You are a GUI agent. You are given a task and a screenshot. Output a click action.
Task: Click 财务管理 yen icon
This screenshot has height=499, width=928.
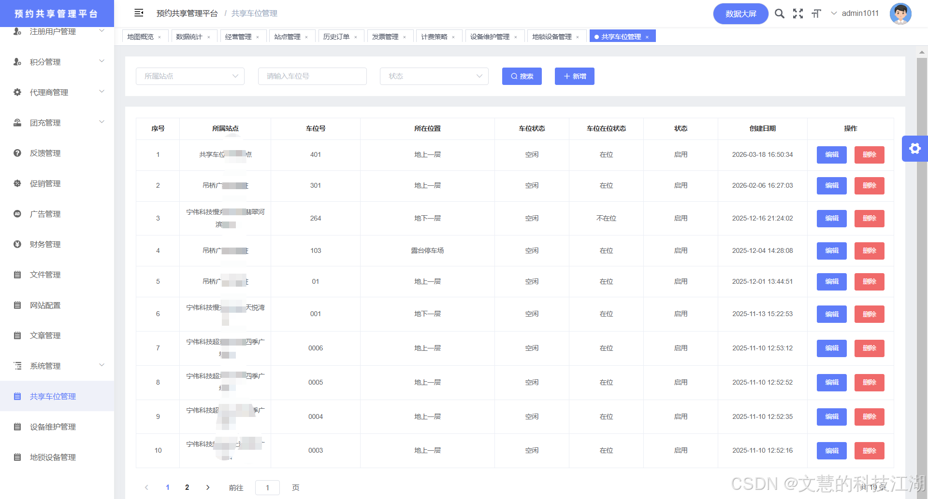[17, 244]
